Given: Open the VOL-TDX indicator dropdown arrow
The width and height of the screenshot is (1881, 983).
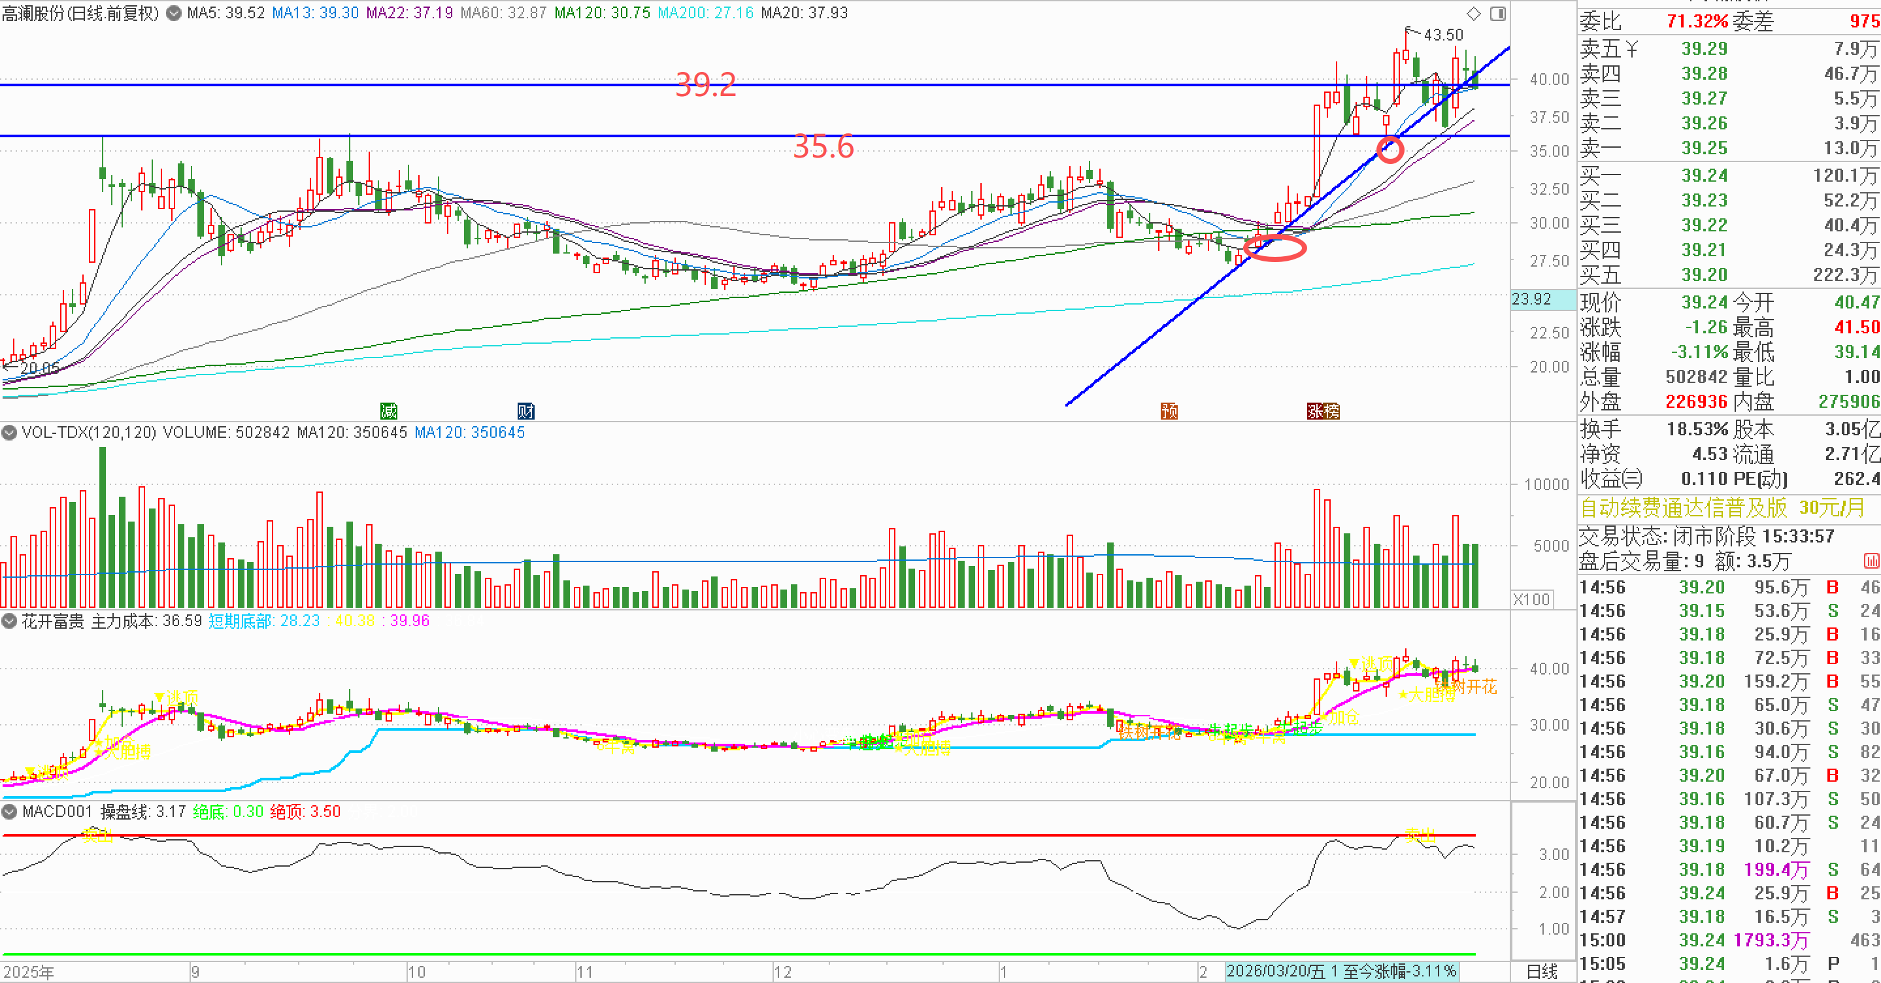Looking at the screenshot, I should click(x=10, y=432).
